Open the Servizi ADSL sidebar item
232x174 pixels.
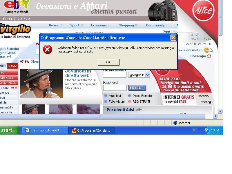point(9,83)
